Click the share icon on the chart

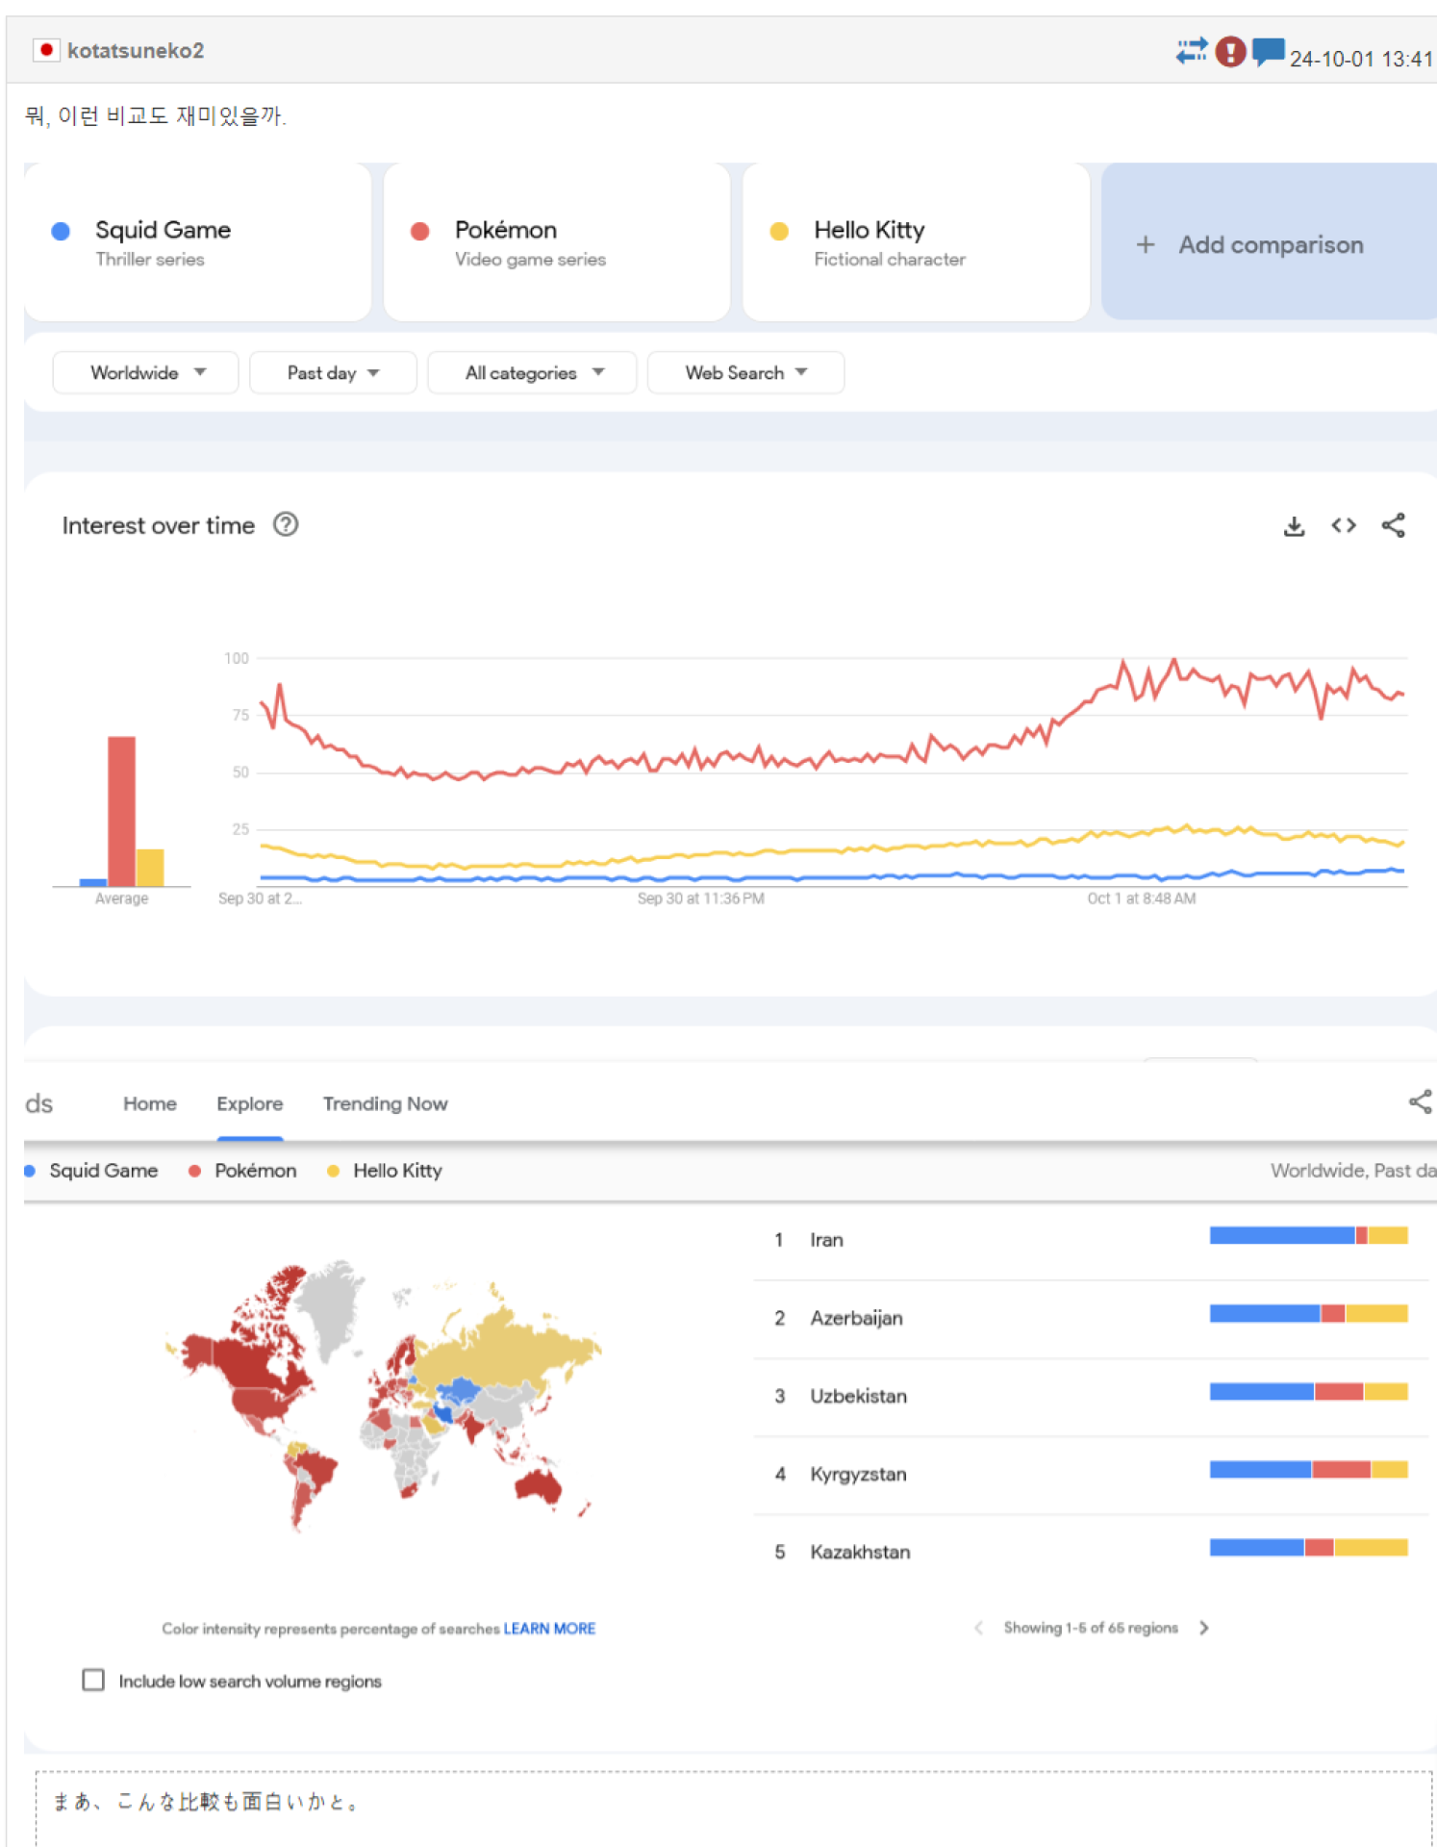tap(1393, 525)
